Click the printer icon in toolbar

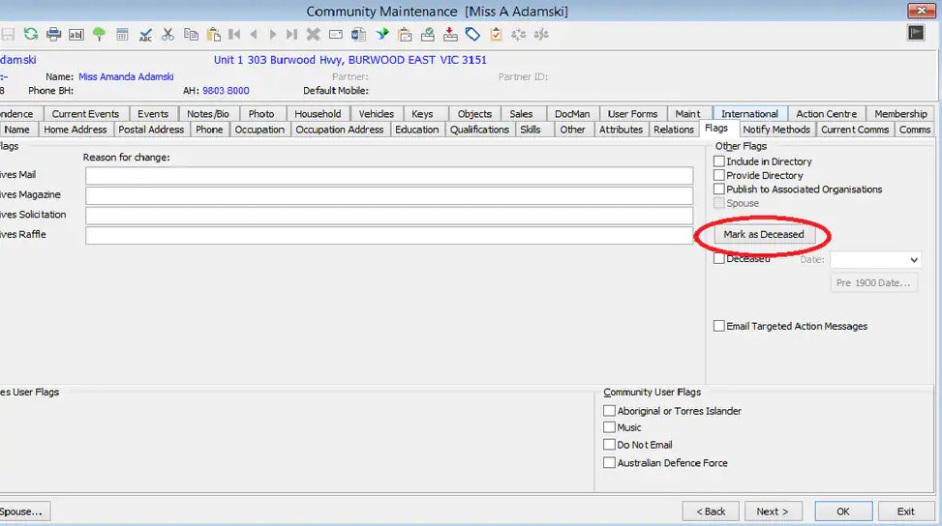[x=53, y=34]
